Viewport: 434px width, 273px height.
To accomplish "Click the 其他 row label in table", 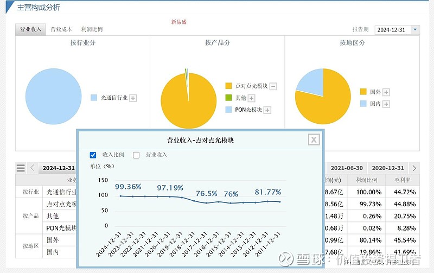I will click(x=53, y=216).
